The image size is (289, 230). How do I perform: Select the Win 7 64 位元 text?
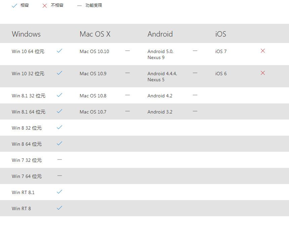[x=27, y=176]
